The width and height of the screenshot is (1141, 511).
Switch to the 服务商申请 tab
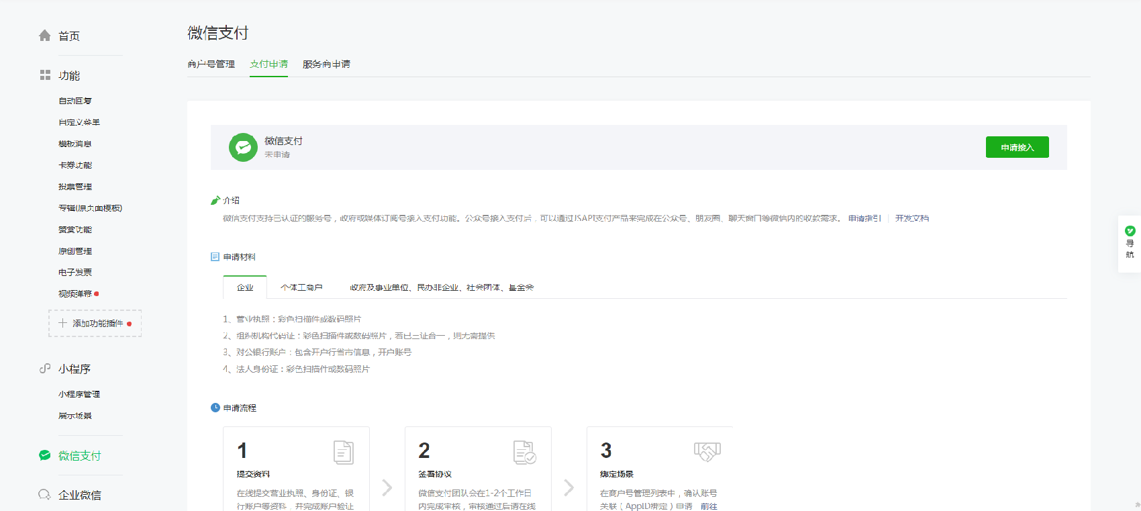pyautogui.click(x=326, y=64)
